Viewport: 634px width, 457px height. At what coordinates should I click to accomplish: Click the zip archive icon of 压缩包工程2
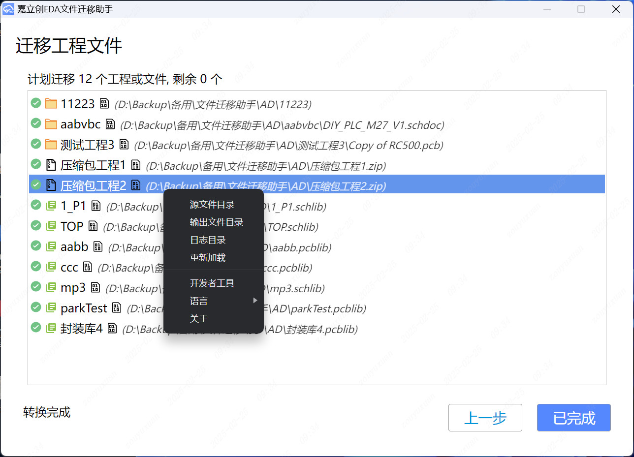(x=51, y=185)
